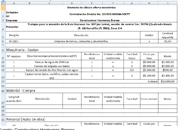Click the 'Maquinaria - Equipo' section heading
179x130 pixels.
point(22,50)
